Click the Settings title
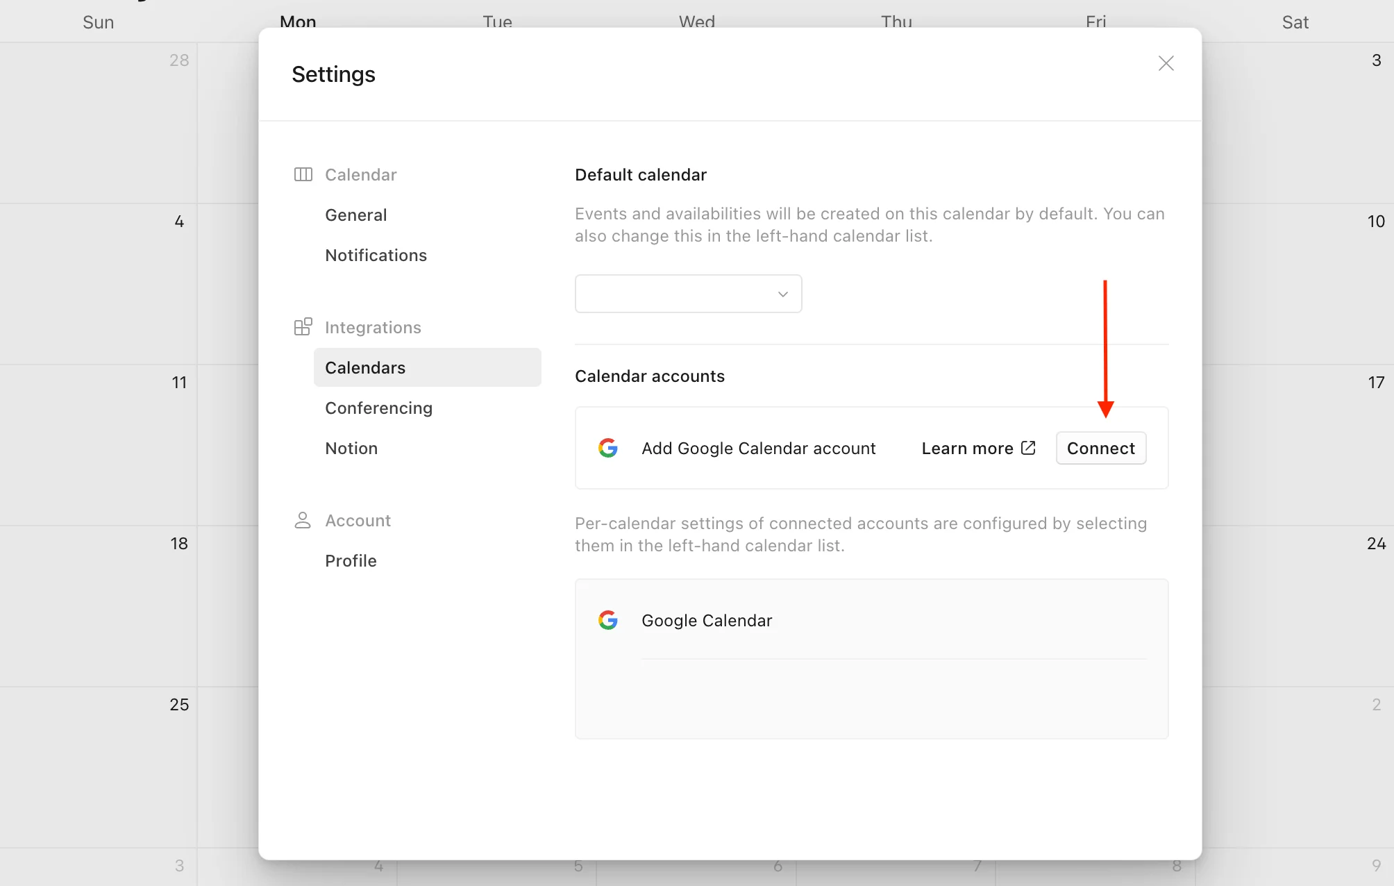This screenshot has height=886, width=1394. click(333, 74)
